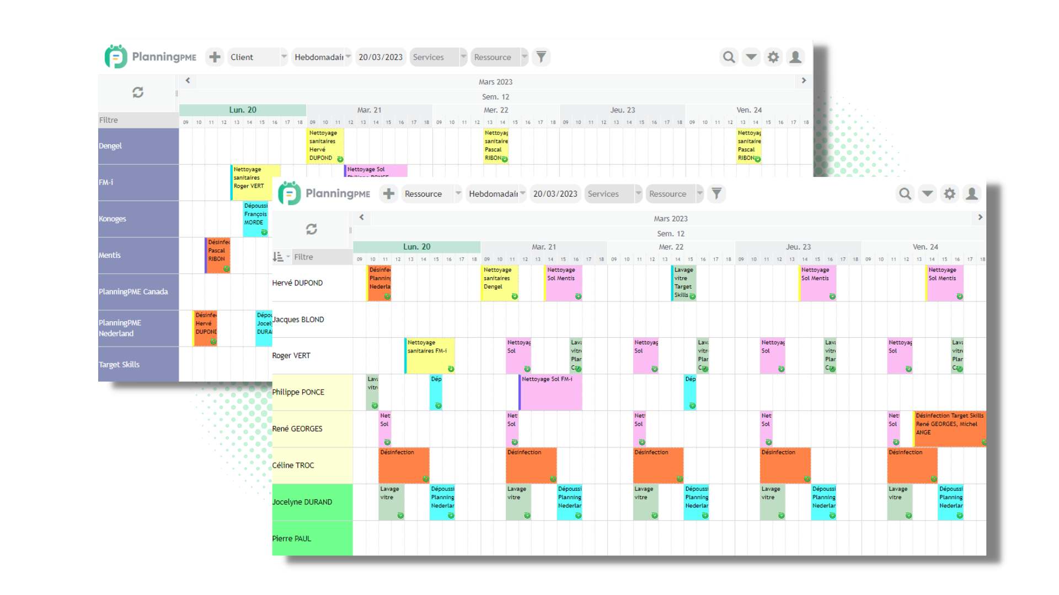Image resolution: width=1059 pixels, height=595 pixels.
Task: Click the second filter funnel icon overlay
Action: click(x=716, y=193)
